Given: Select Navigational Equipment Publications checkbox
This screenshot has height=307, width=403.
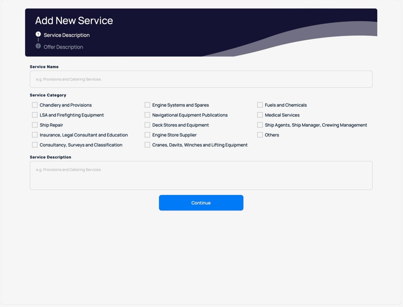Looking at the screenshot, I should [147, 115].
